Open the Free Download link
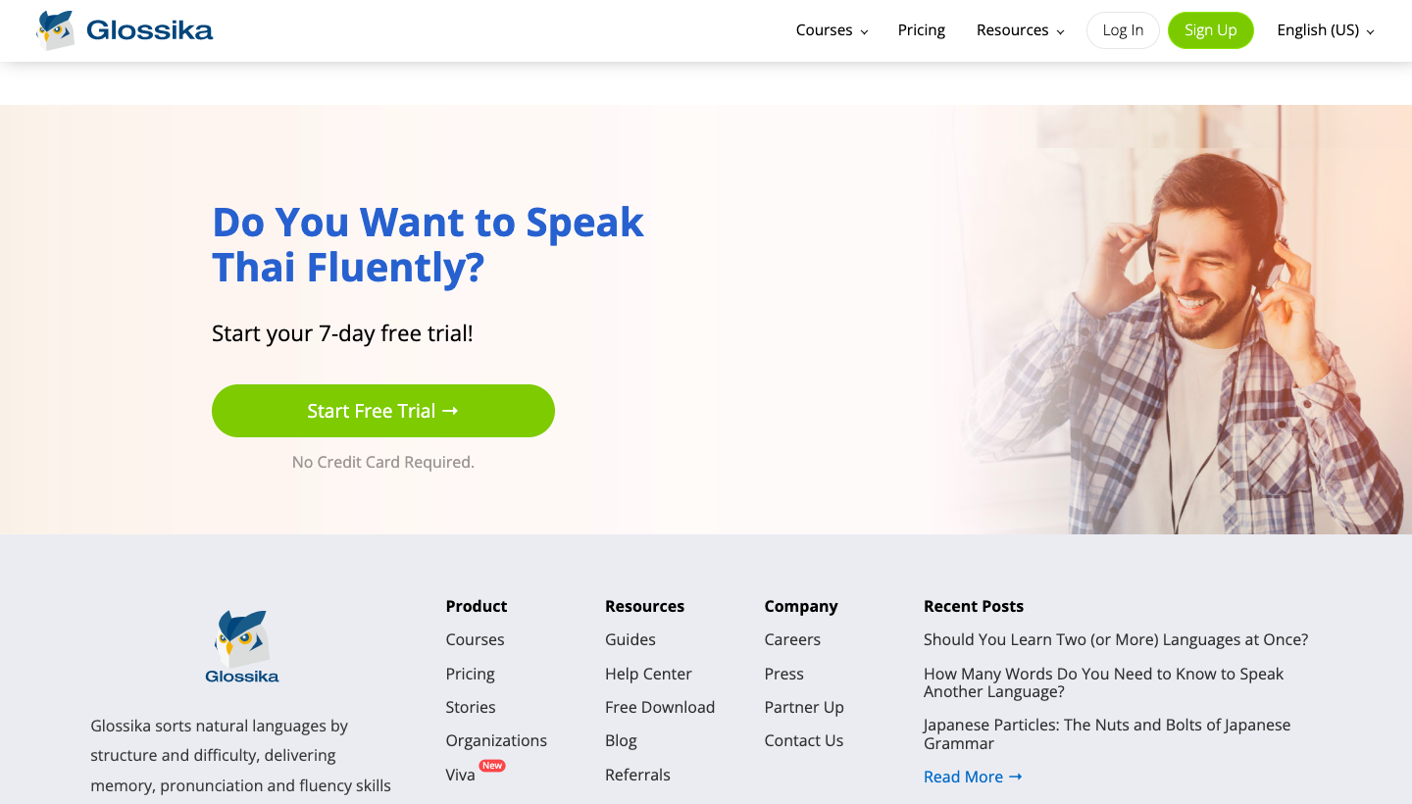Screen dimensions: 1412x804 pos(660,707)
